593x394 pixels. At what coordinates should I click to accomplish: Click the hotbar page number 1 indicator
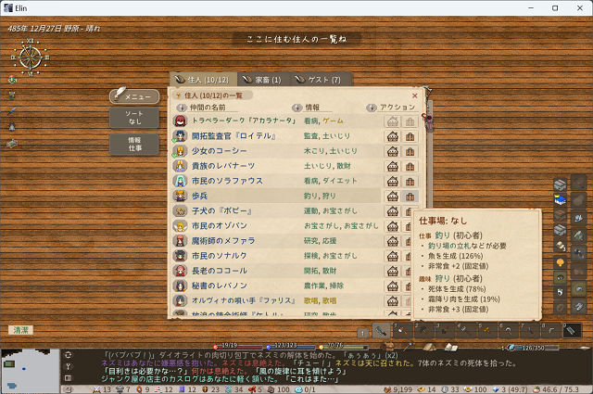tap(362, 333)
